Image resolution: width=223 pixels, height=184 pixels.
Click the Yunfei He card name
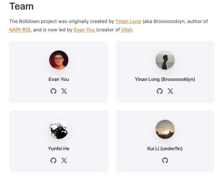[x=59, y=148]
